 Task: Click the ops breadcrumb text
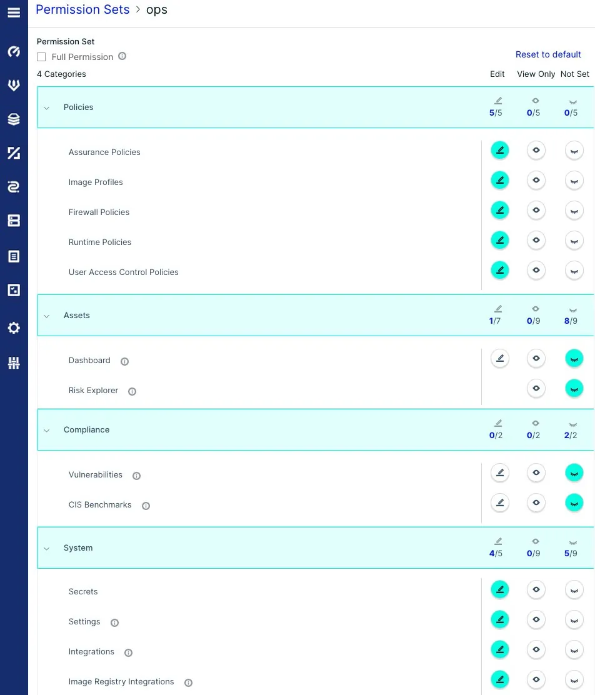pyautogui.click(x=157, y=10)
